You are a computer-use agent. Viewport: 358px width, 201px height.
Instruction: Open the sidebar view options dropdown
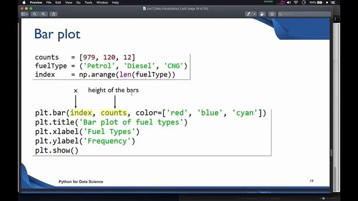[25, 14]
